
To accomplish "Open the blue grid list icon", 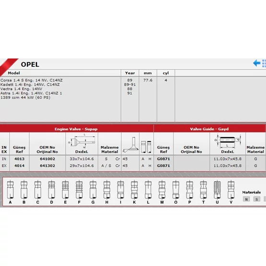I will click(x=264, y=63).
